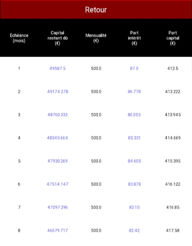The height and width of the screenshot is (246, 192).
Task: Click the Part capital column header
Action: point(173,38)
